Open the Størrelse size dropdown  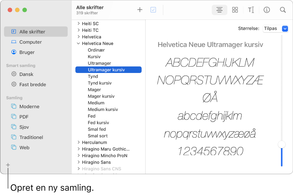tap(276, 28)
